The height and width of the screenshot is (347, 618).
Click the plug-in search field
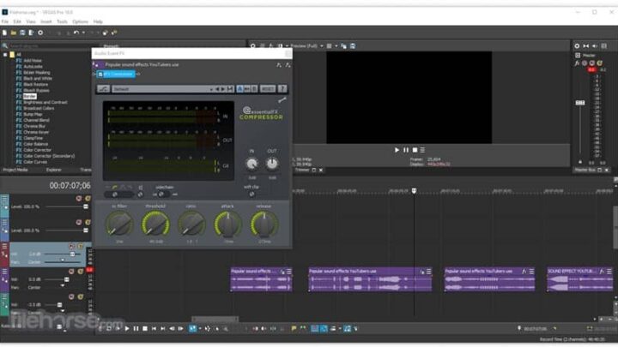pos(49,46)
